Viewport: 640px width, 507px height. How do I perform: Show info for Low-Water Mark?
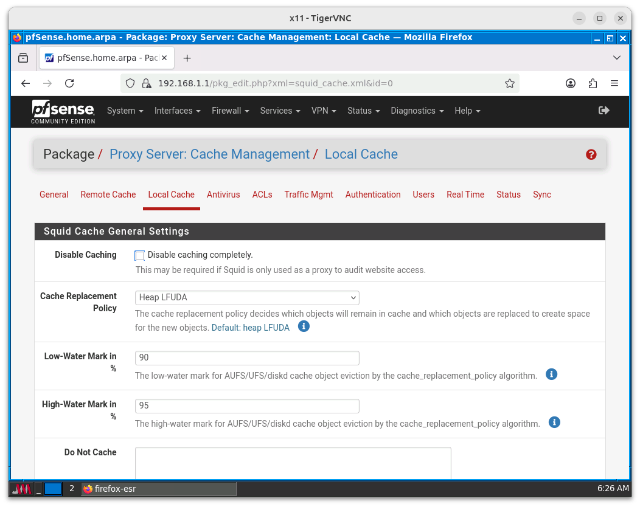[x=551, y=374]
